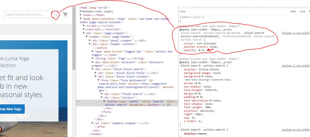Expand the strong logo node
Screen dimensions: 310x137
(x=92, y=58)
